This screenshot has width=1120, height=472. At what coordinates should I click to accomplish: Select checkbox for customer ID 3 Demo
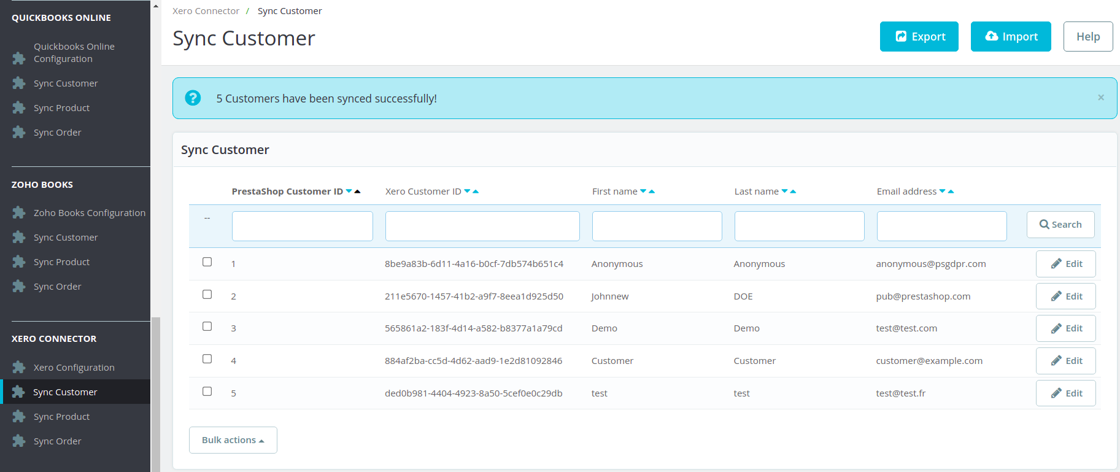point(207,326)
